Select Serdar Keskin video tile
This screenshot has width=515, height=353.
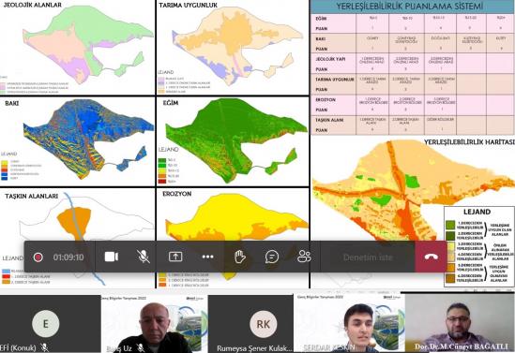tap(349, 323)
